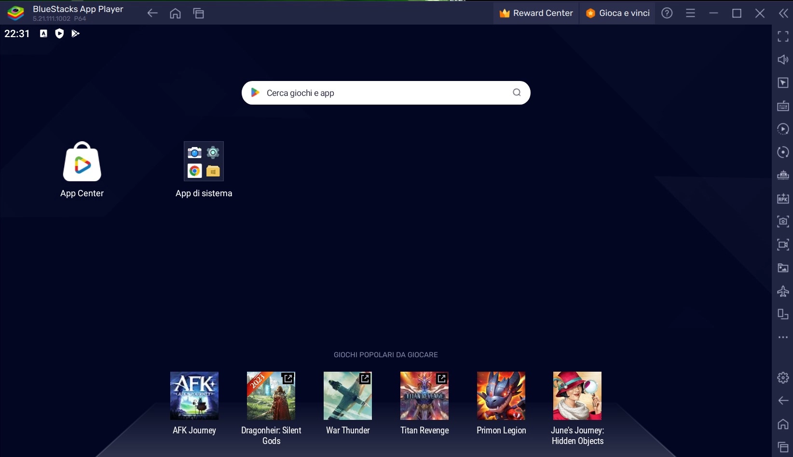Click the version text 5.21.111.1002 P64

pyautogui.click(x=59, y=19)
